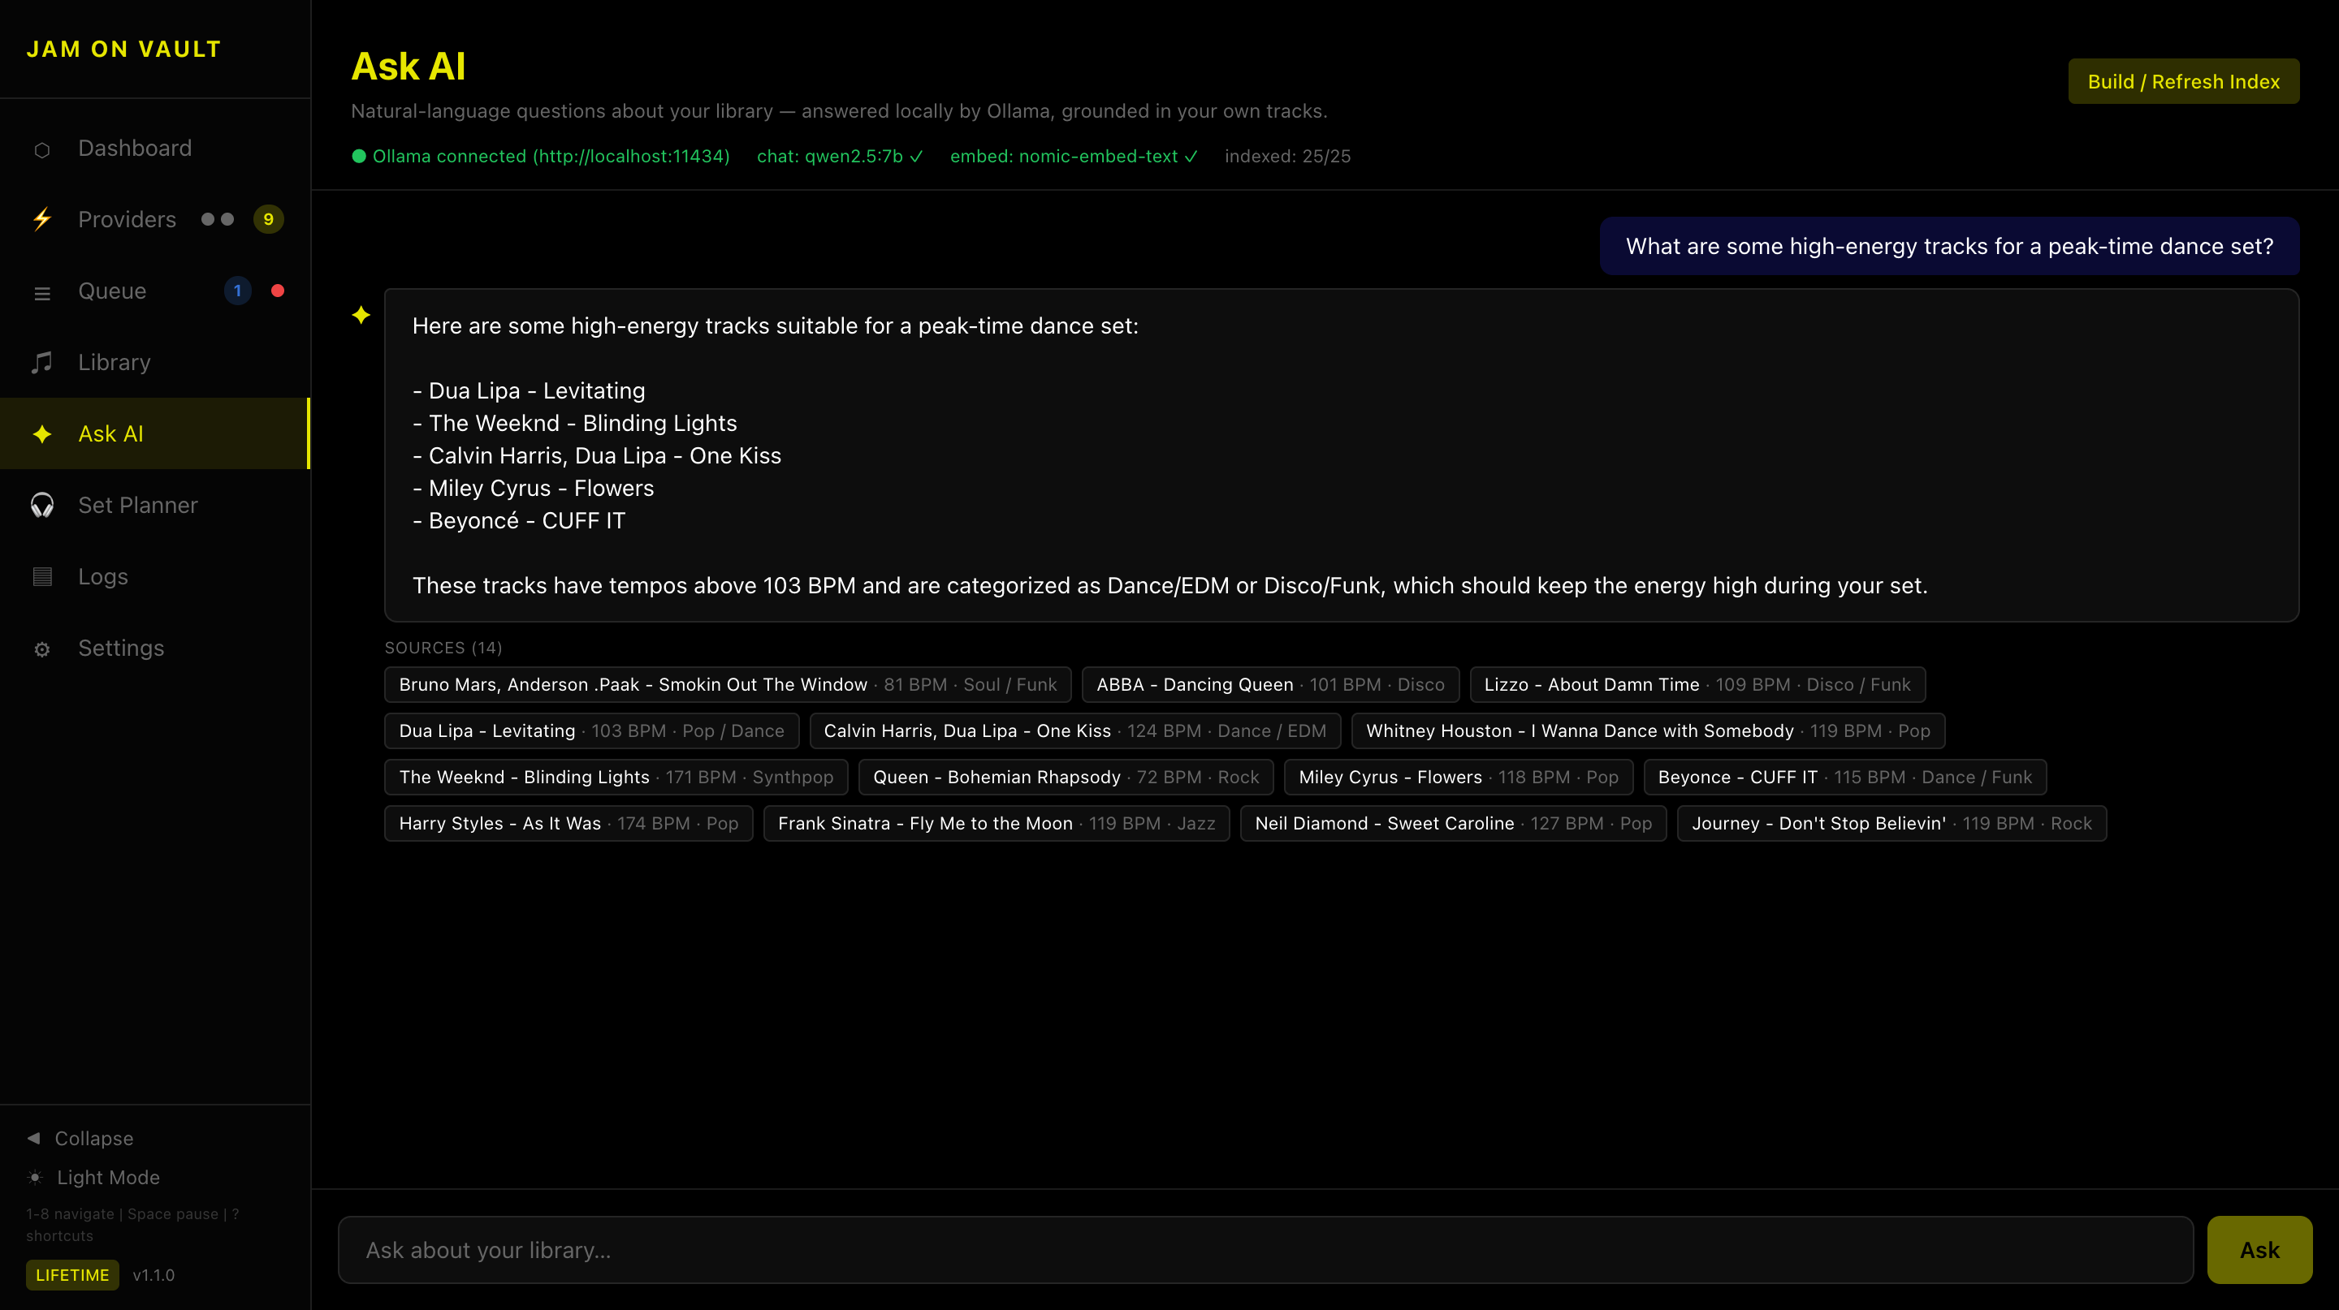This screenshot has height=1310, width=2339.
Task: Click the Ollama connected status text
Action: (x=551, y=156)
